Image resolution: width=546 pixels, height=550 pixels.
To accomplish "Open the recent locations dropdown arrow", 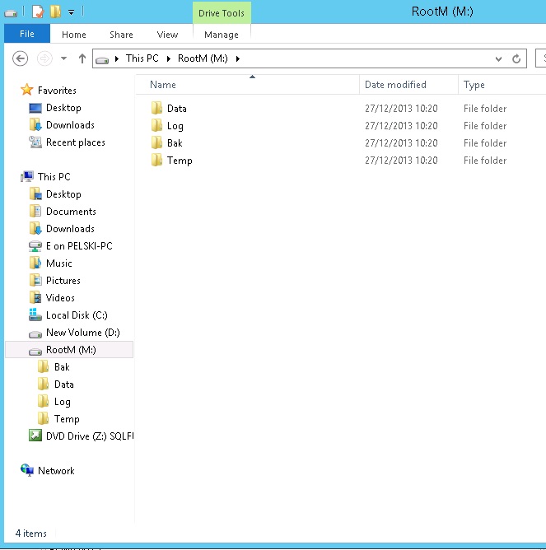I will pos(64,58).
